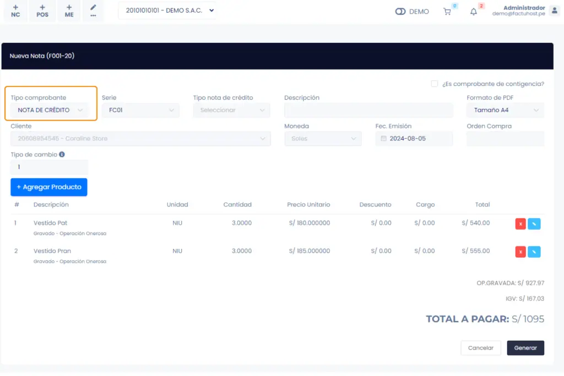The height and width of the screenshot is (376, 564).
Task: Click the 'S/ 180.000000' unit price
Action: point(310,223)
